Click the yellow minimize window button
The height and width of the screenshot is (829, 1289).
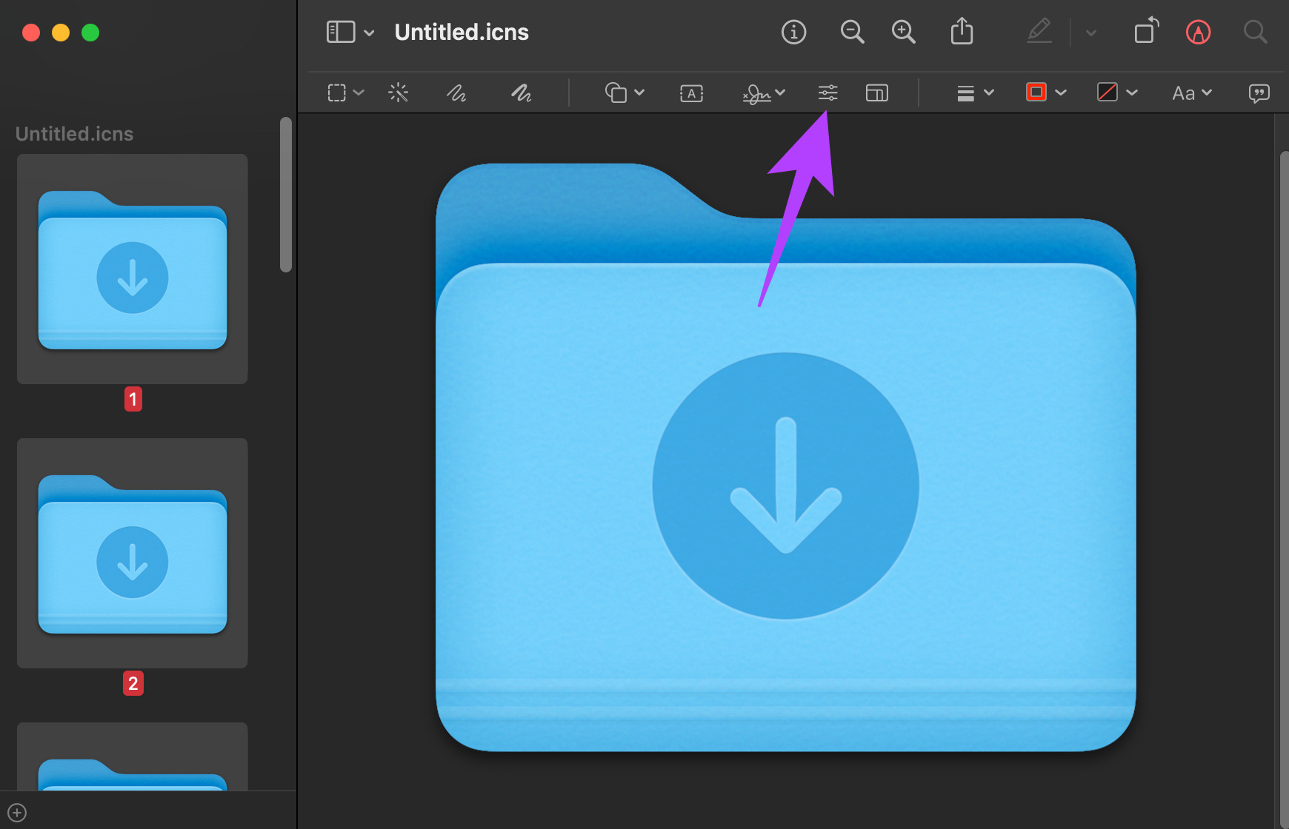(x=61, y=33)
